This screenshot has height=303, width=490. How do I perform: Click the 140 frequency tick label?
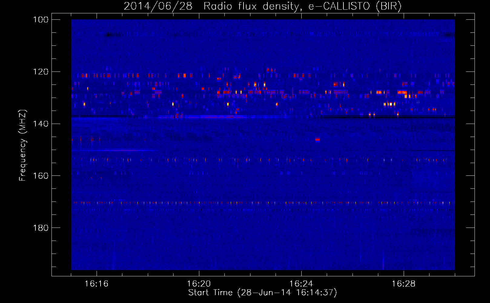[x=41, y=124]
